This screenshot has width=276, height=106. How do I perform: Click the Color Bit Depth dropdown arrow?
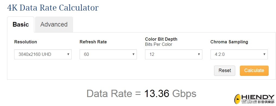199,54
